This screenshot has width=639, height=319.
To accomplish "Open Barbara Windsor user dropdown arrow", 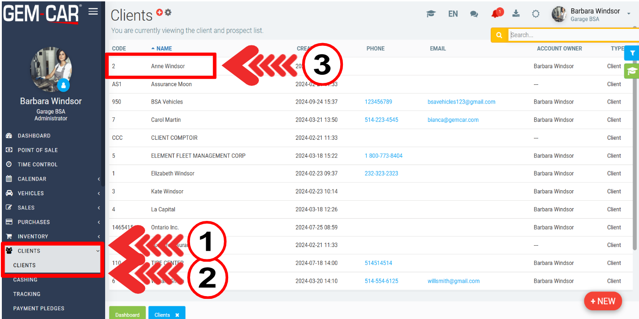I will click(x=628, y=14).
